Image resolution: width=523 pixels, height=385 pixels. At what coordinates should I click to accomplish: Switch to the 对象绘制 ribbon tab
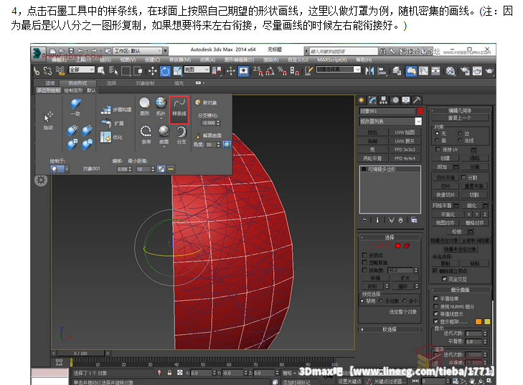[x=145, y=83]
